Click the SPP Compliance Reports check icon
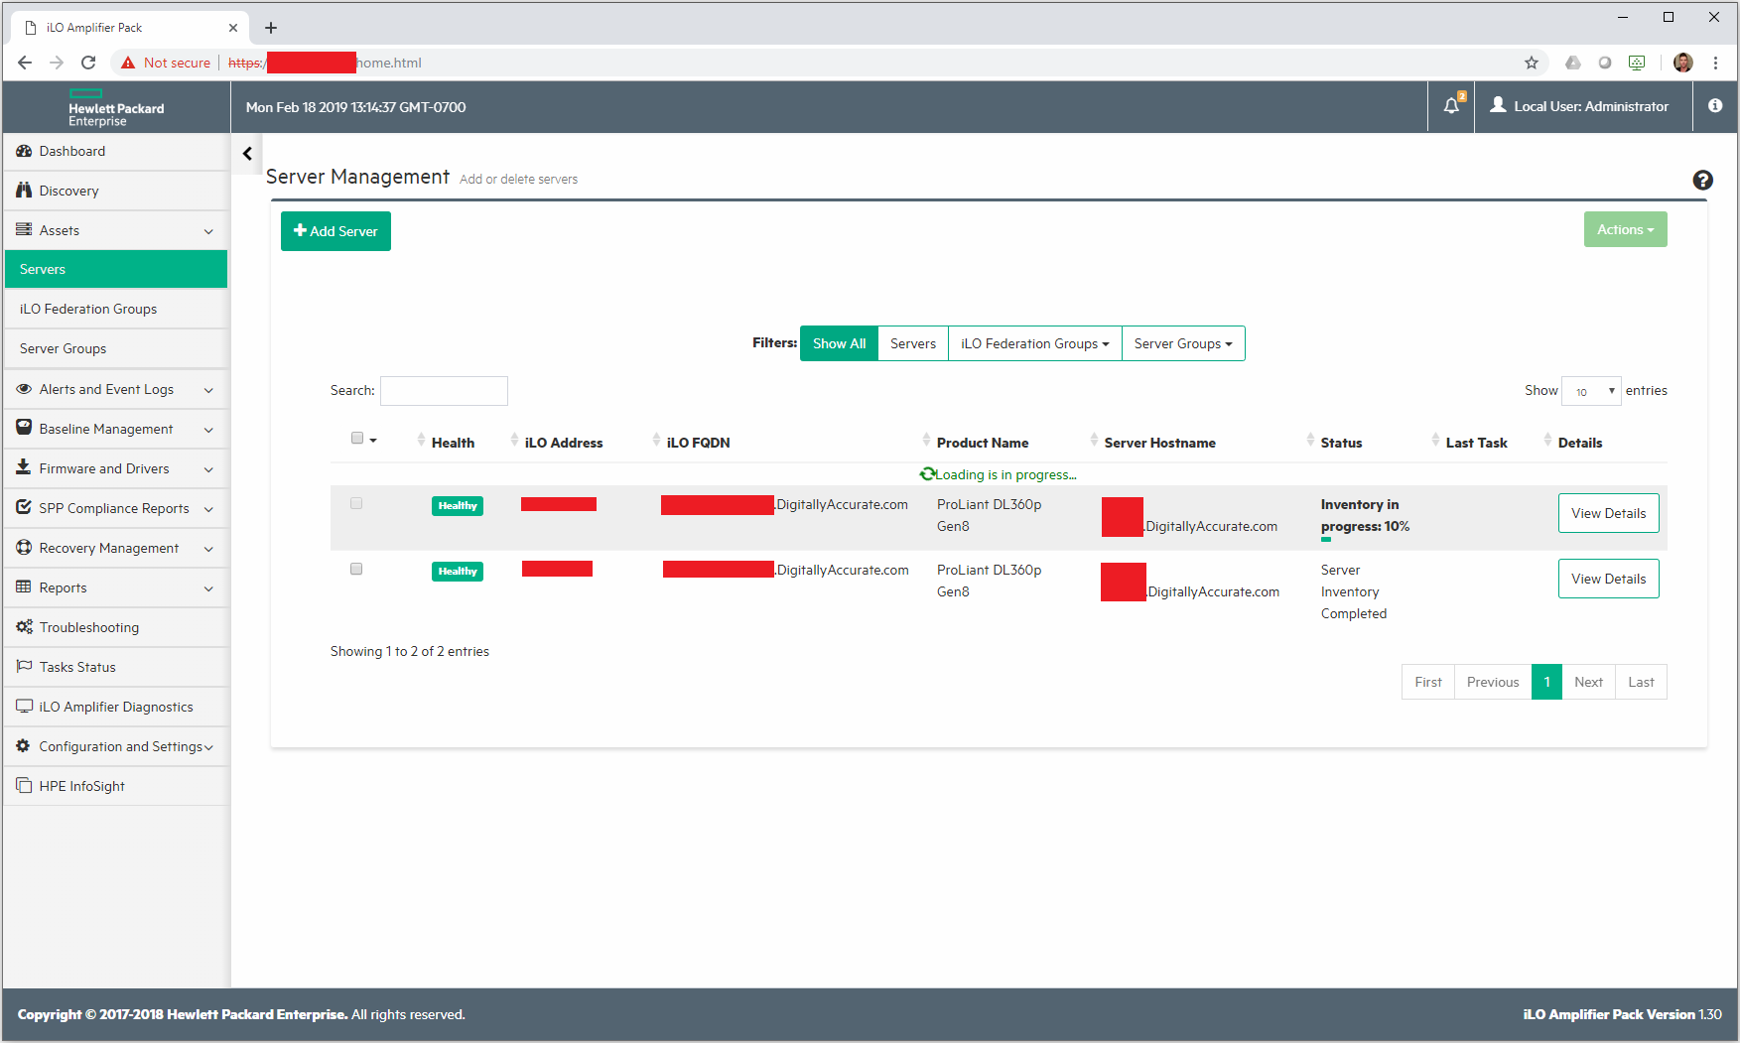Image resolution: width=1740 pixels, height=1043 pixels. tap(24, 507)
